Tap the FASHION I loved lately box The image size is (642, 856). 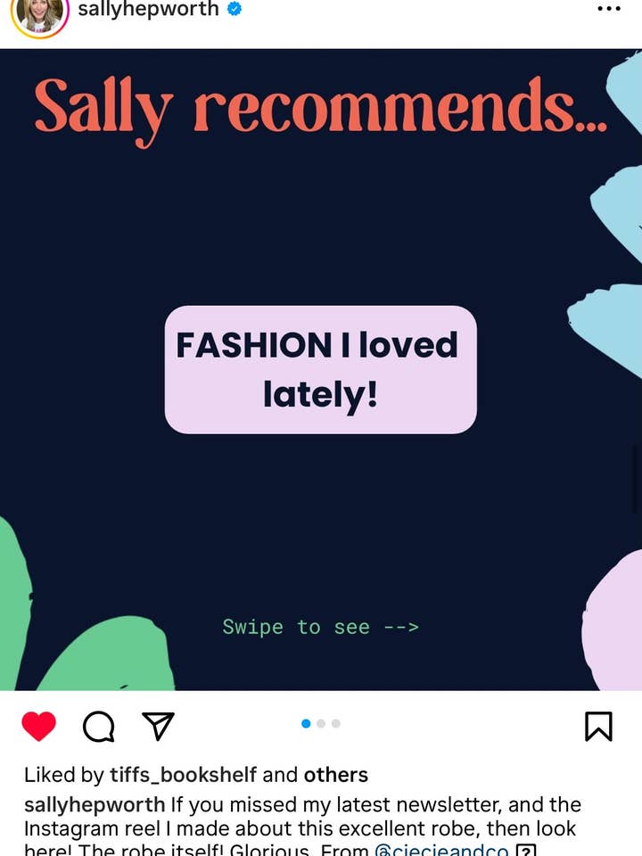320,369
